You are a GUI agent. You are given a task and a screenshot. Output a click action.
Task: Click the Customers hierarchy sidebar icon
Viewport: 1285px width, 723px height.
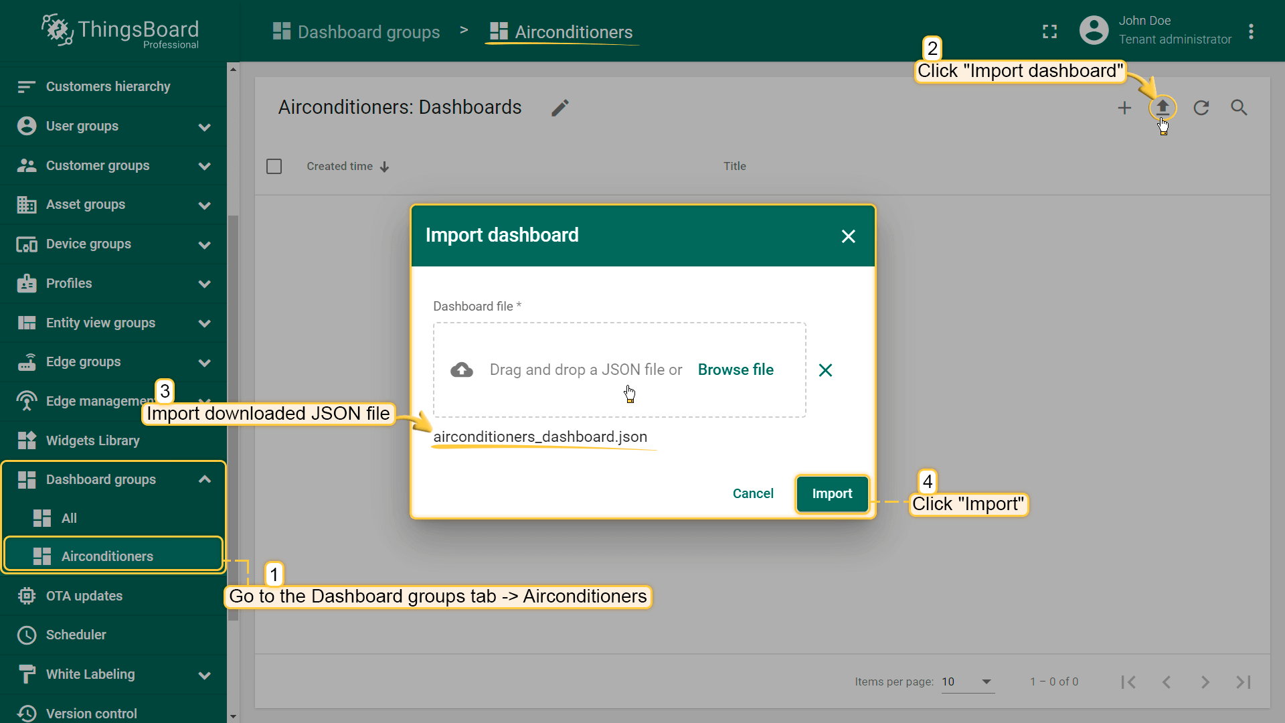pos(27,86)
